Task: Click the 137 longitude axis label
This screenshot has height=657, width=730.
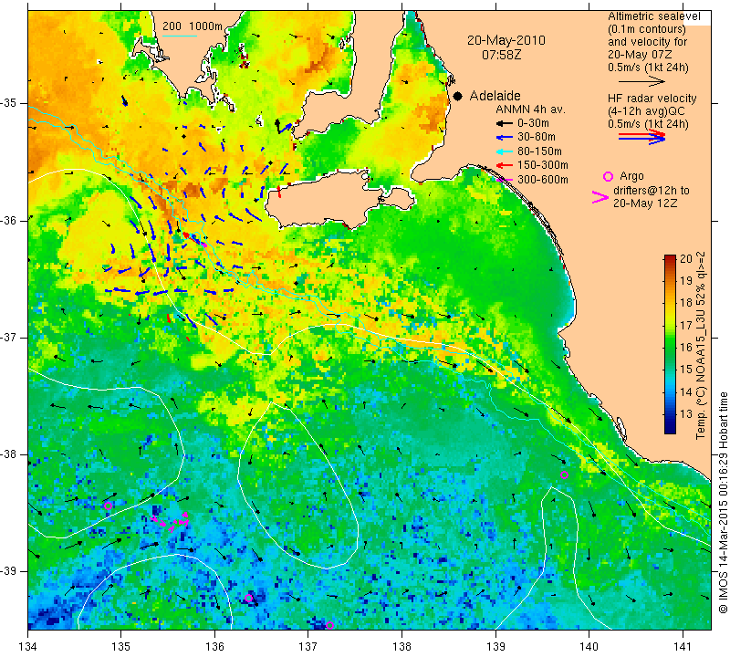Action: [x=308, y=647]
